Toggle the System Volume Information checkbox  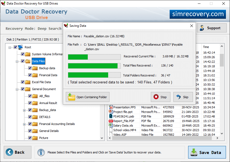[23, 54]
